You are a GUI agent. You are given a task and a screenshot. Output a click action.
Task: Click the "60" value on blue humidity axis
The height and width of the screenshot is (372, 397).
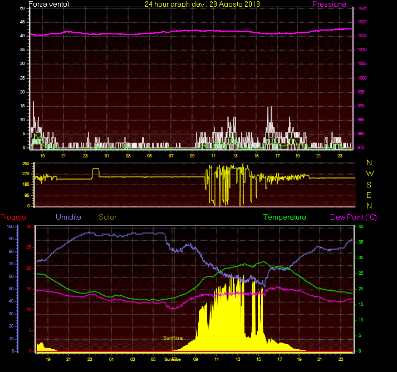(11, 276)
